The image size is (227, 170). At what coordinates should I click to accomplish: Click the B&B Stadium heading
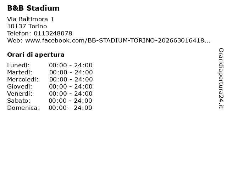pyautogui.click(x=33, y=8)
